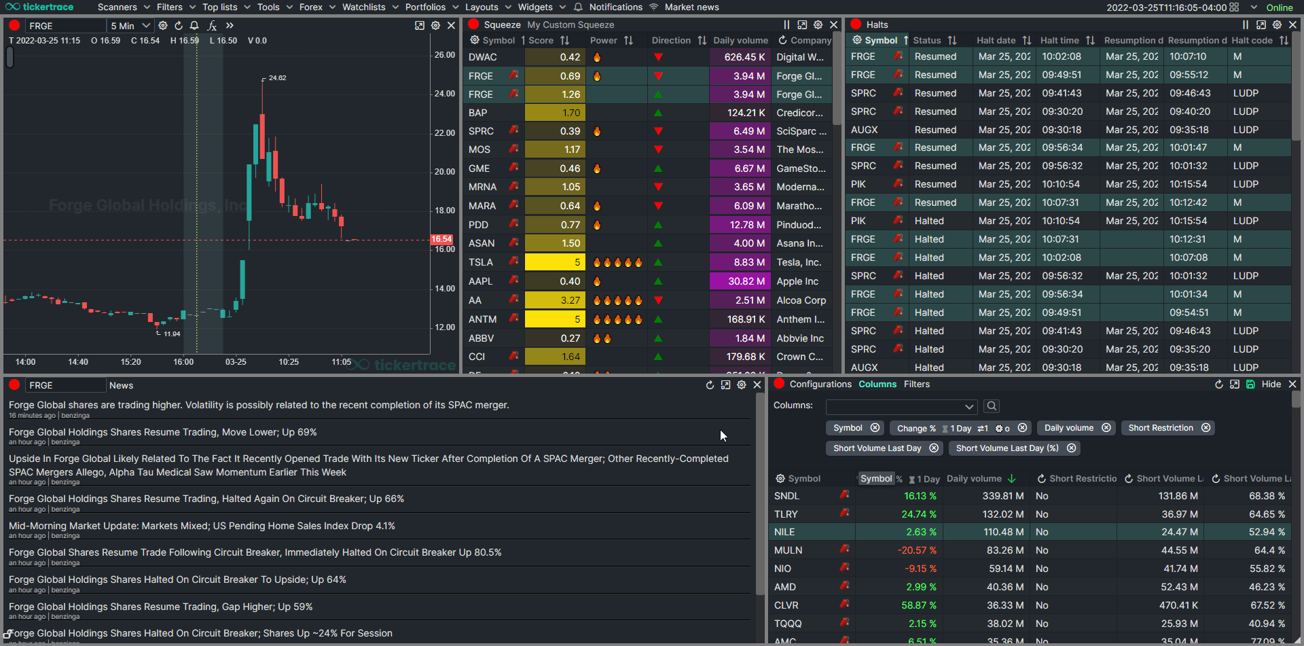This screenshot has height=646, width=1304.
Task: Open chart settings gear next to 5 Min
Action: [163, 26]
